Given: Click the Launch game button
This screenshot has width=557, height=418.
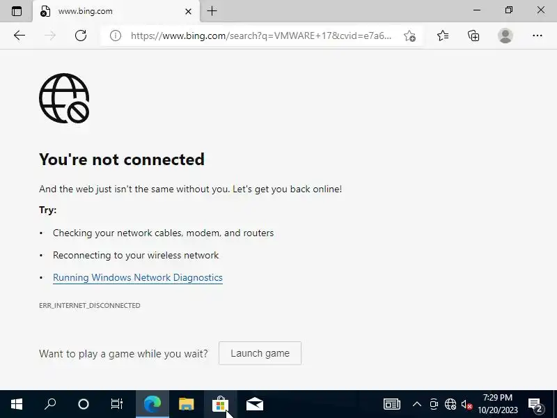Looking at the screenshot, I should click(260, 353).
